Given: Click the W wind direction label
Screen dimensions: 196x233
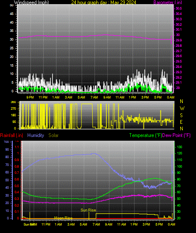Looking at the screenshot, I should (182, 108).
